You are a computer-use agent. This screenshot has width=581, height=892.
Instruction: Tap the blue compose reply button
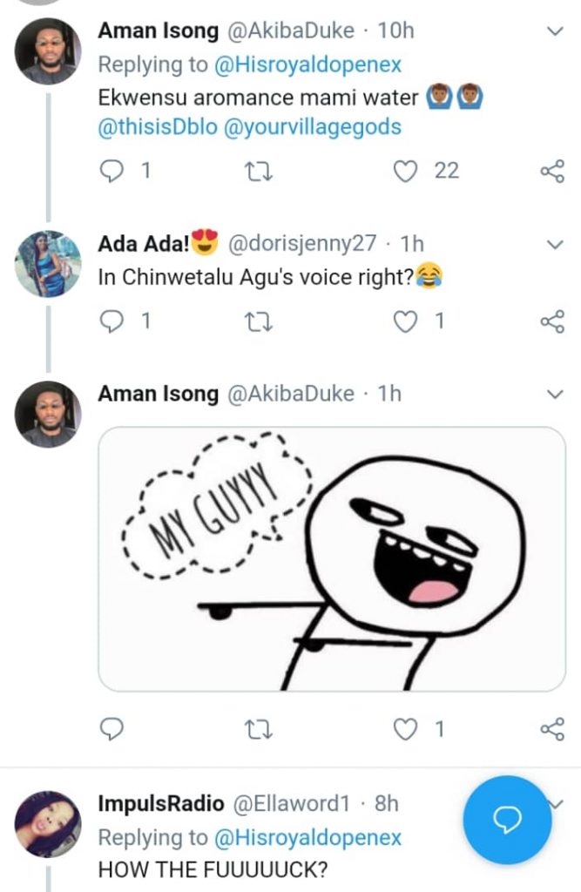click(x=508, y=819)
